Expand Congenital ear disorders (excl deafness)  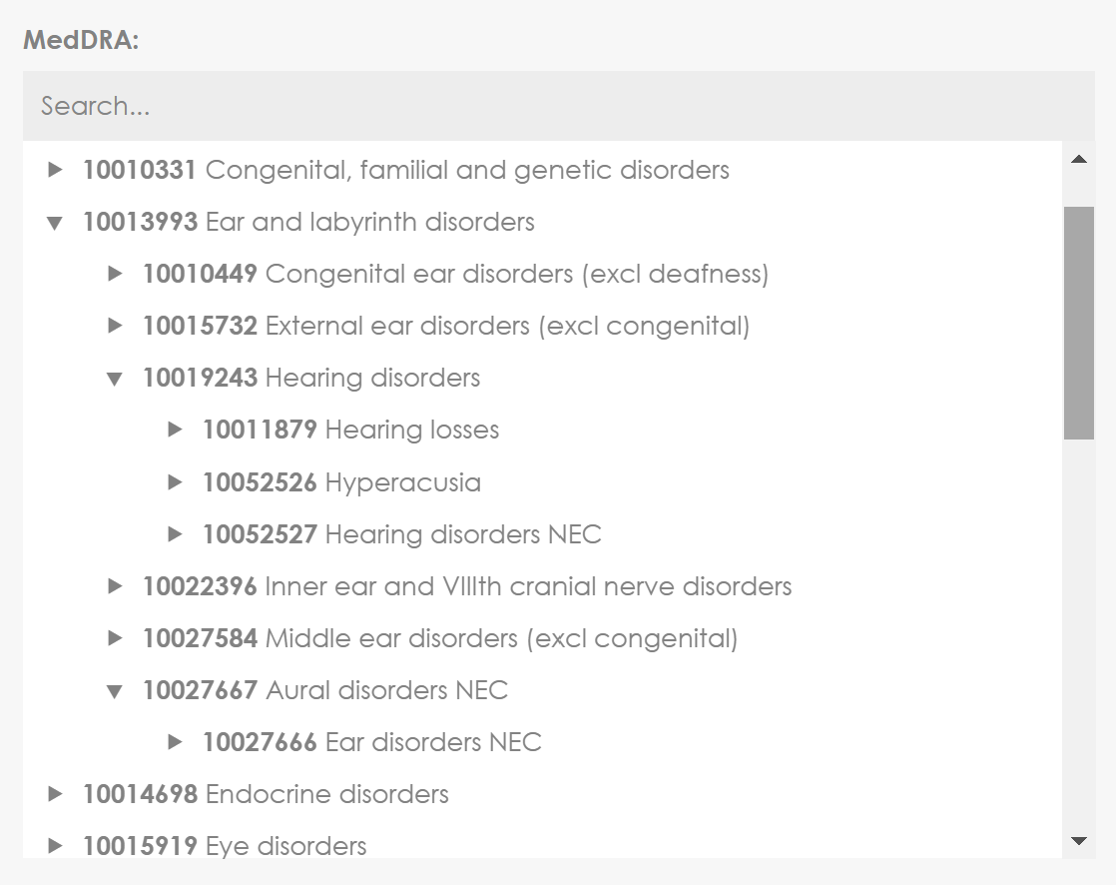coord(115,274)
